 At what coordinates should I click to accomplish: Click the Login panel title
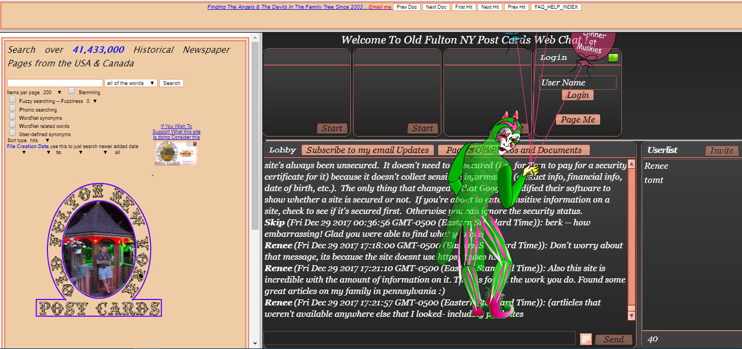(x=554, y=57)
